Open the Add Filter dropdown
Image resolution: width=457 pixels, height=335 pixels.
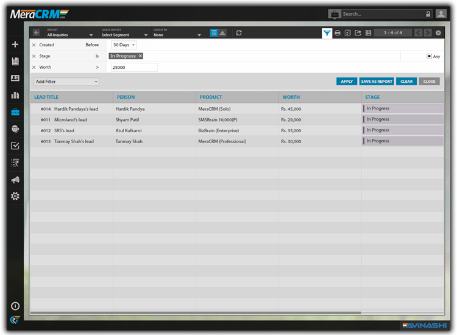[x=66, y=82]
